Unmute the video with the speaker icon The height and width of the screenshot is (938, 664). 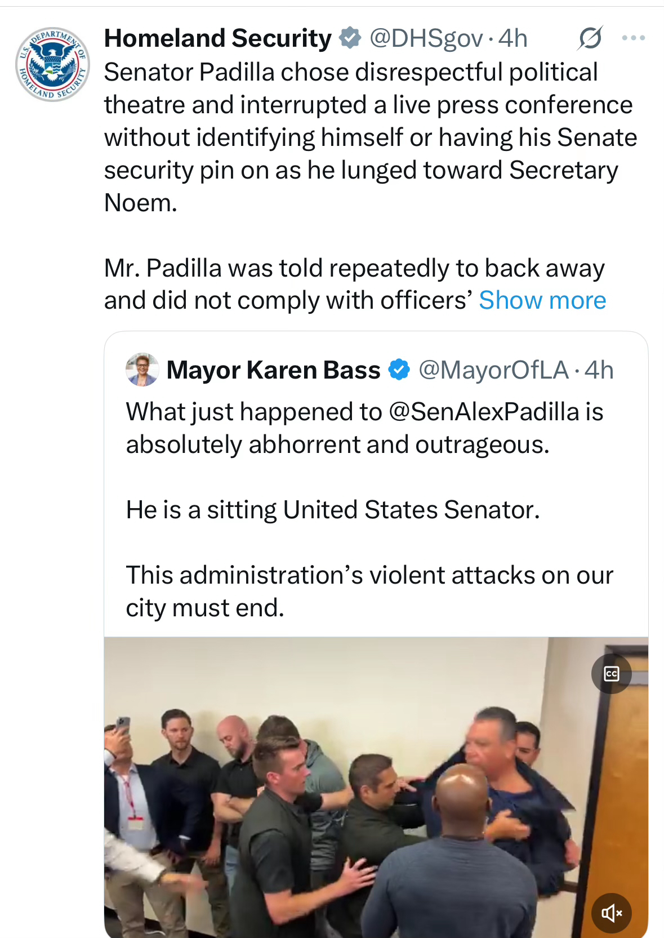pos(611,913)
